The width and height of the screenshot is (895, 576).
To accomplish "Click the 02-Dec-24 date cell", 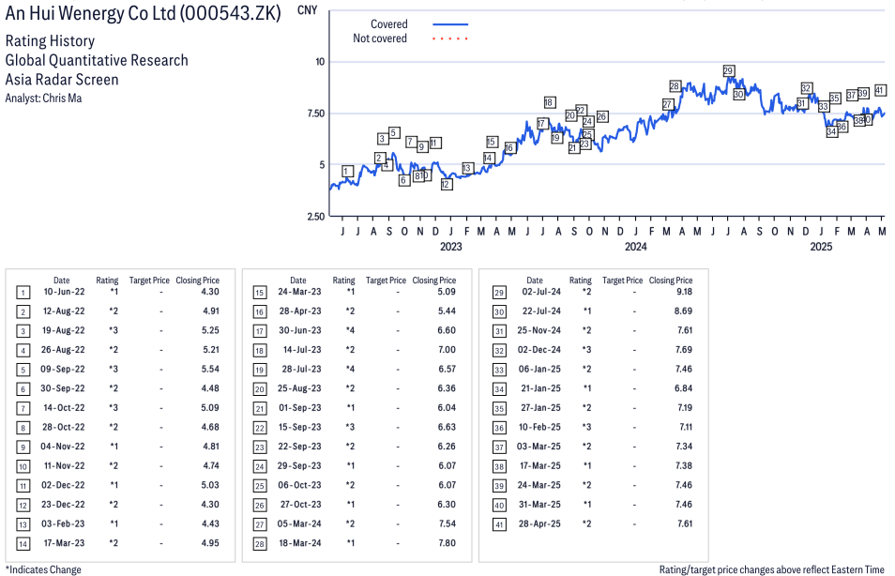I will [x=539, y=350].
